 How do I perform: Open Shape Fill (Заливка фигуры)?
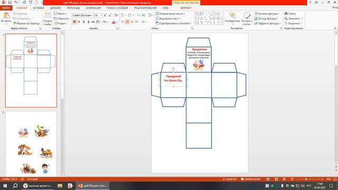click(x=267, y=14)
